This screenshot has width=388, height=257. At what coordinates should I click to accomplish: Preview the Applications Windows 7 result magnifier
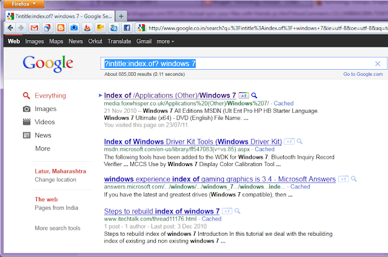(254, 95)
